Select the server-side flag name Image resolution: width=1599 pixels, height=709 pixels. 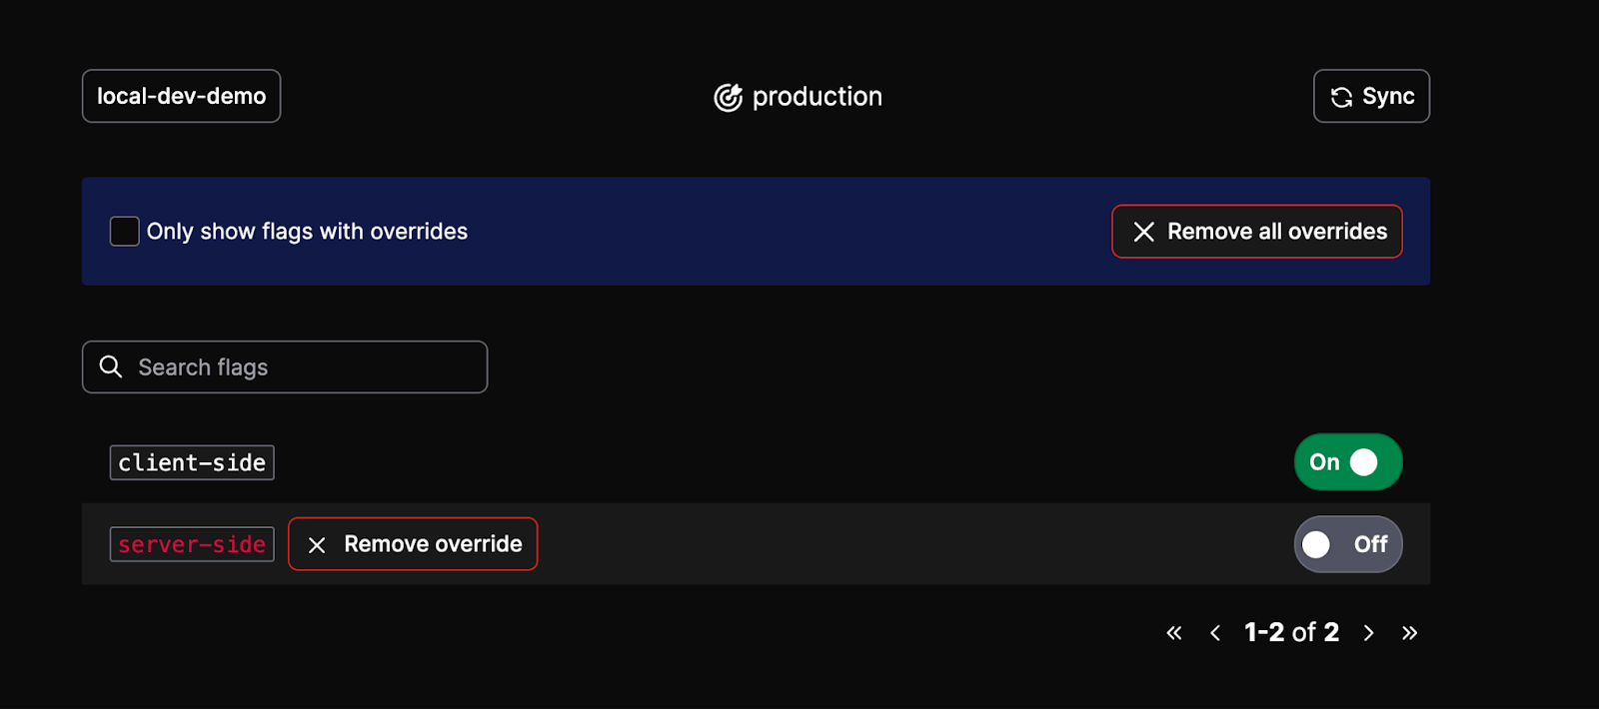click(192, 544)
